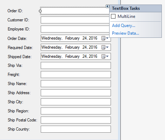
Task: Select the Ship Name text box
Action: [x=76, y=84]
